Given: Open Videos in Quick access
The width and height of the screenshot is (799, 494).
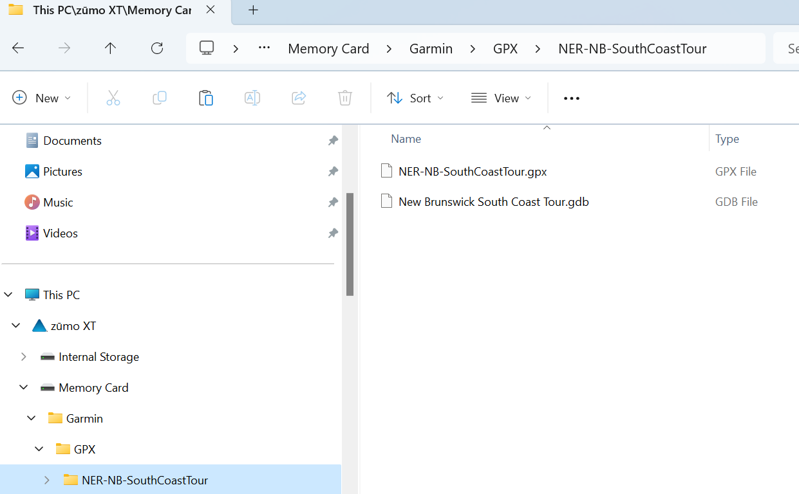Looking at the screenshot, I should click(61, 233).
